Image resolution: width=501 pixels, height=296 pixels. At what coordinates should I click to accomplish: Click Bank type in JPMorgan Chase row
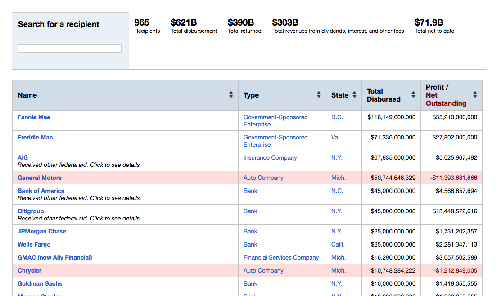pos(250,231)
